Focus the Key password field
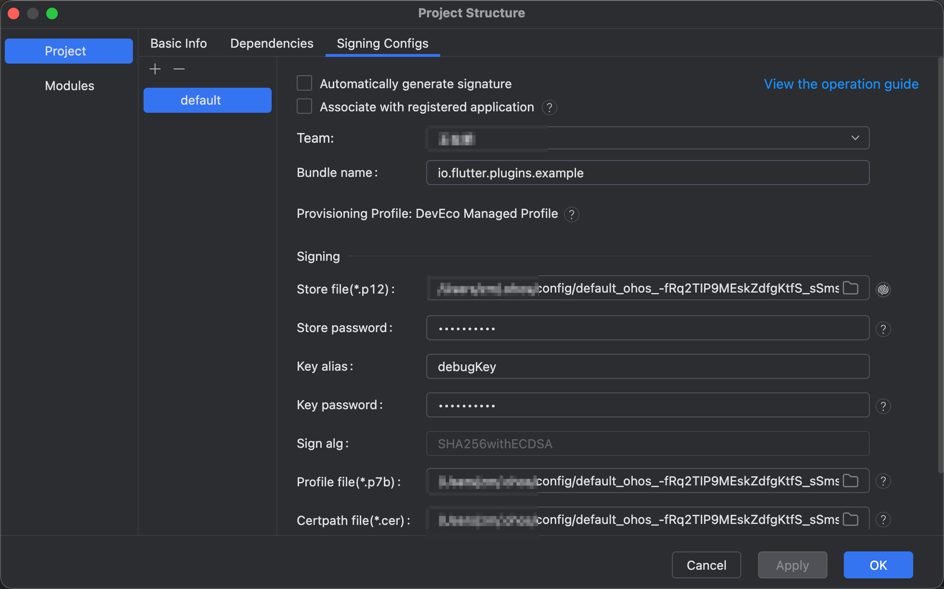This screenshot has height=589, width=944. 648,405
